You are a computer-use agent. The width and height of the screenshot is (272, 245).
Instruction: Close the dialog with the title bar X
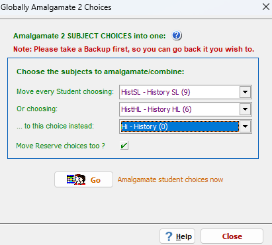266,7
